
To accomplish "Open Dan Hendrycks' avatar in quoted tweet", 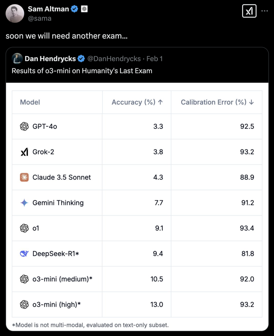I will (17, 59).
